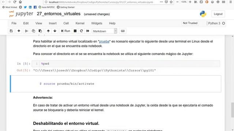Click the unsaved changes status text

coord(97,14)
